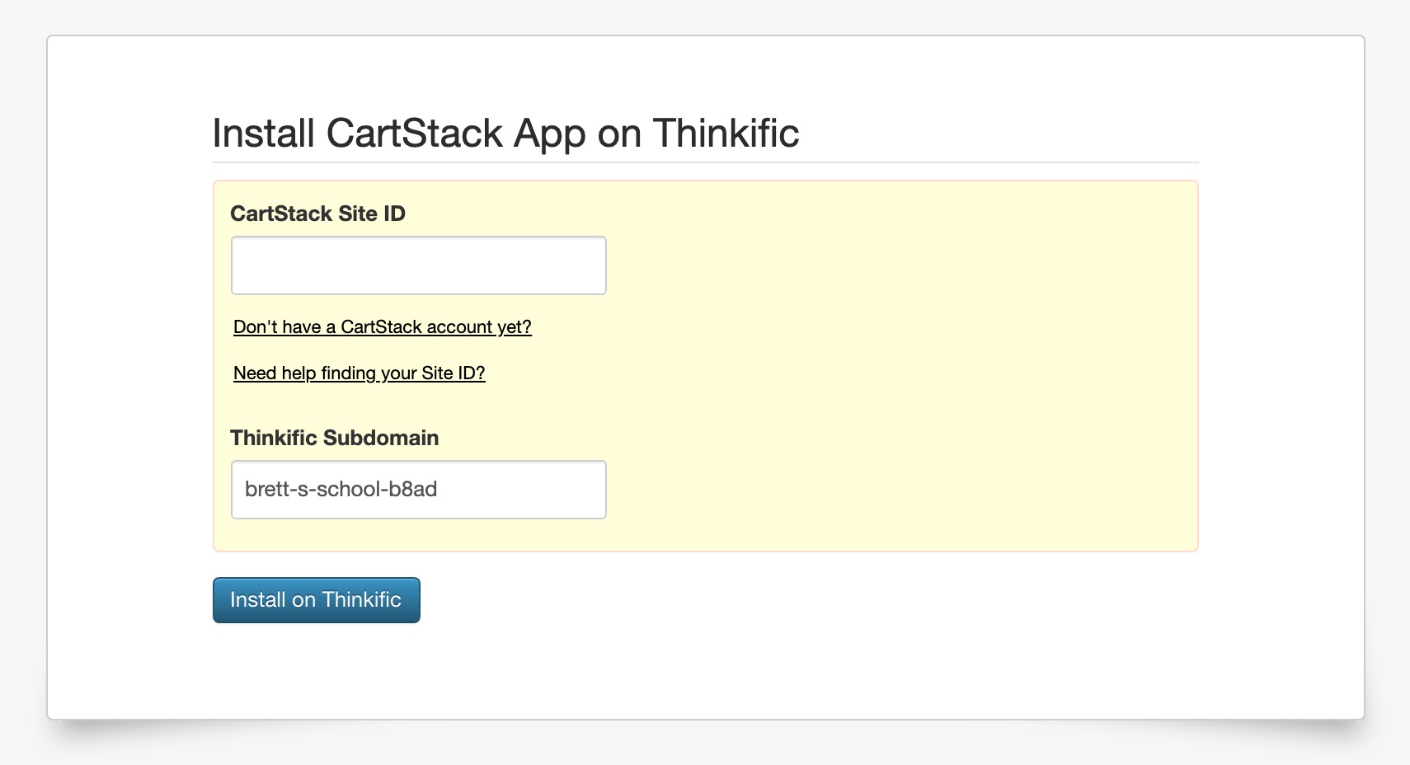
Task: Click the Install on Thinkific button
Action: (317, 600)
